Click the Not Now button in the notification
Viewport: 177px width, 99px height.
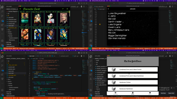pyautogui.click(x=163, y=93)
